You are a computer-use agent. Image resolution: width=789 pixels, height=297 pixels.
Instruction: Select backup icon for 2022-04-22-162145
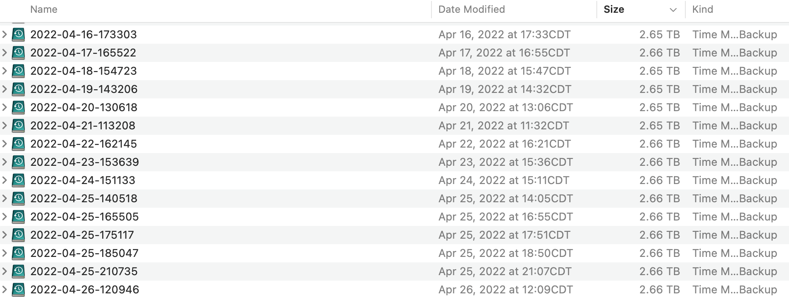click(18, 144)
